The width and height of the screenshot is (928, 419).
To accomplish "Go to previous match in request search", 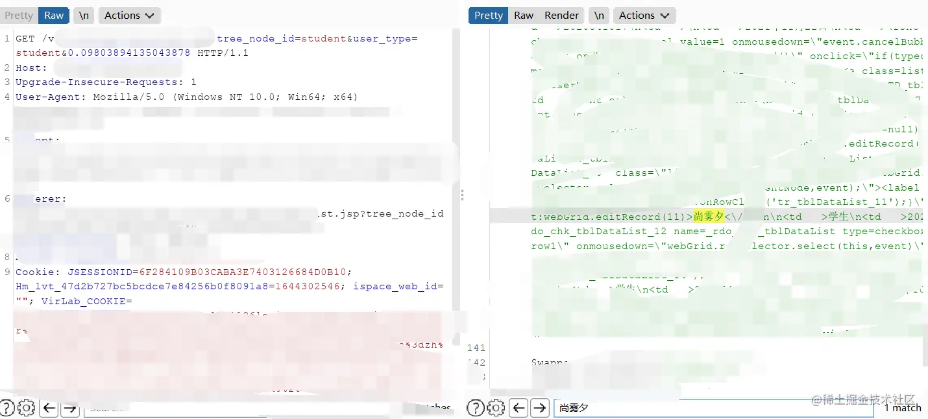I will pyautogui.click(x=49, y=408).
